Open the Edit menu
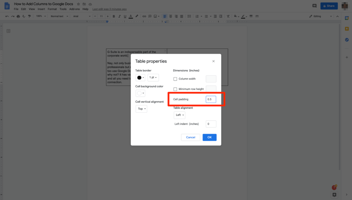This screenshot has width=352, height=200. (23, 9)
